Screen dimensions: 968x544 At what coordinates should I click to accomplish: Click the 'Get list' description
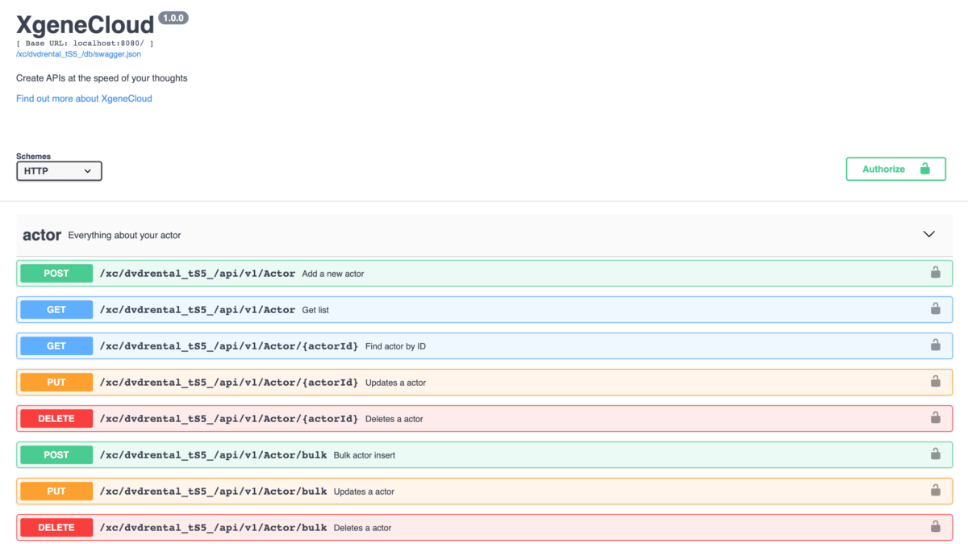[x=315, y=310]
